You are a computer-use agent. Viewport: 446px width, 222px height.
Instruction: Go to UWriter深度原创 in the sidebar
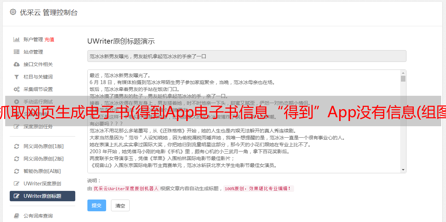[x=42, y=184]
